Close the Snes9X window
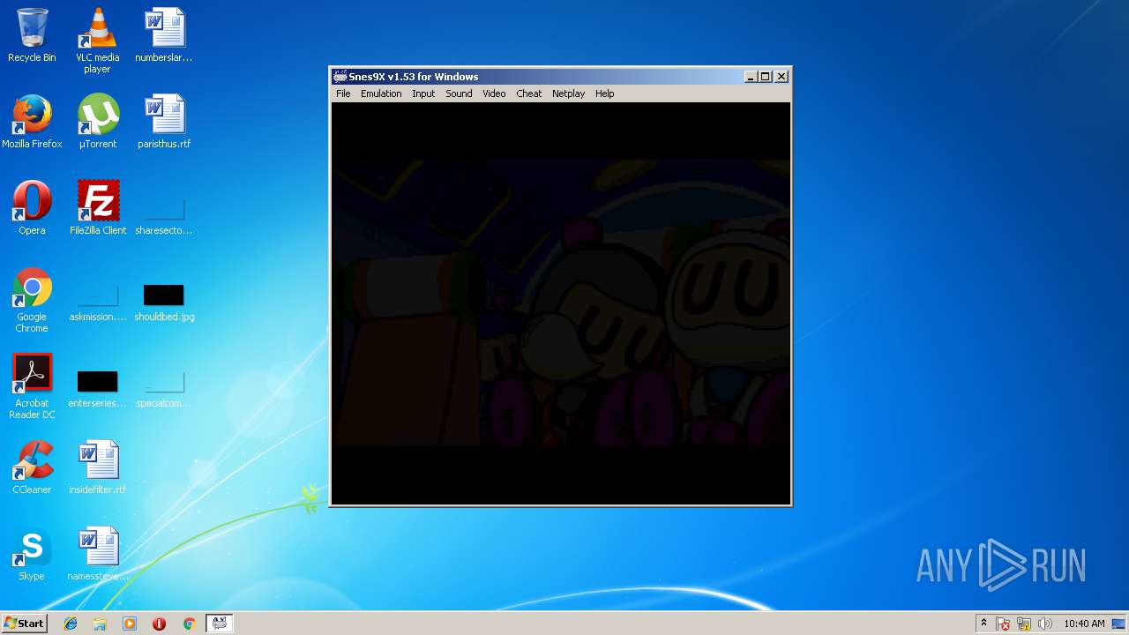Viewport: 1129px width, 635px height. [781, 77]
